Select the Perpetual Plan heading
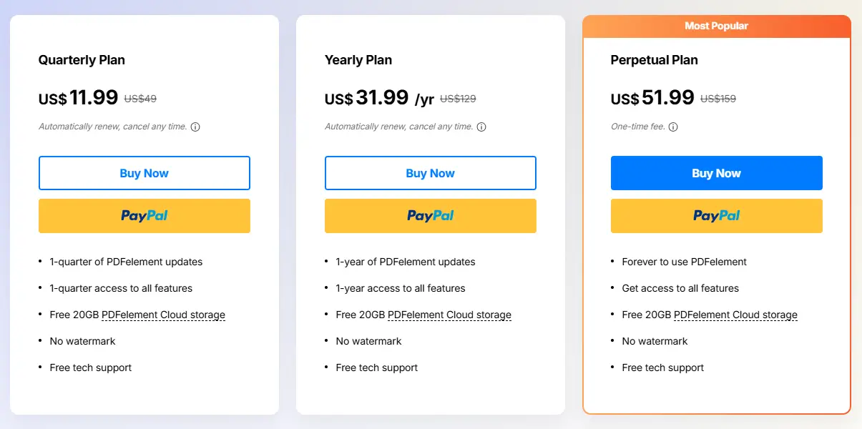This screenshot has width=862, height=429. click(654, 60)
